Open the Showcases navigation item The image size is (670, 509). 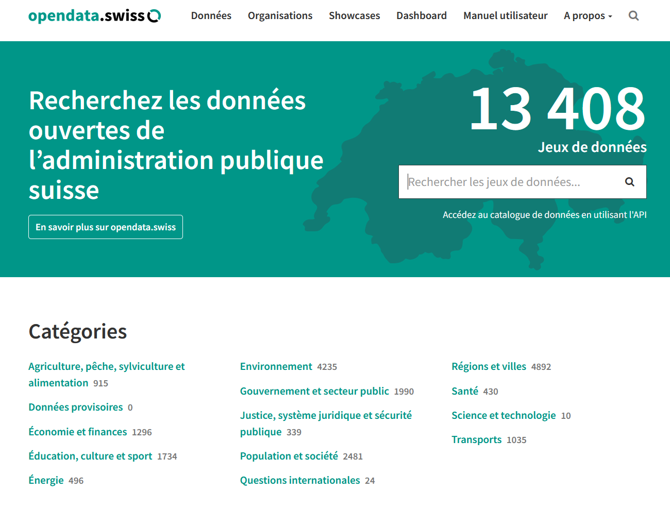[x=354, y=16]
